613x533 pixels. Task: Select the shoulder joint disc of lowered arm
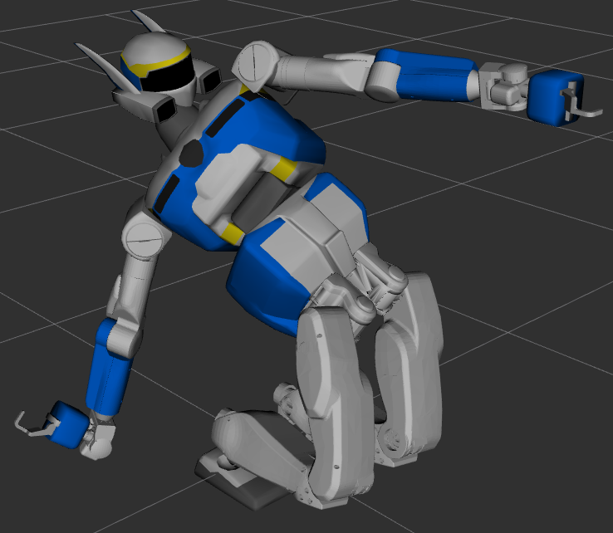click(x=142, y=239)
